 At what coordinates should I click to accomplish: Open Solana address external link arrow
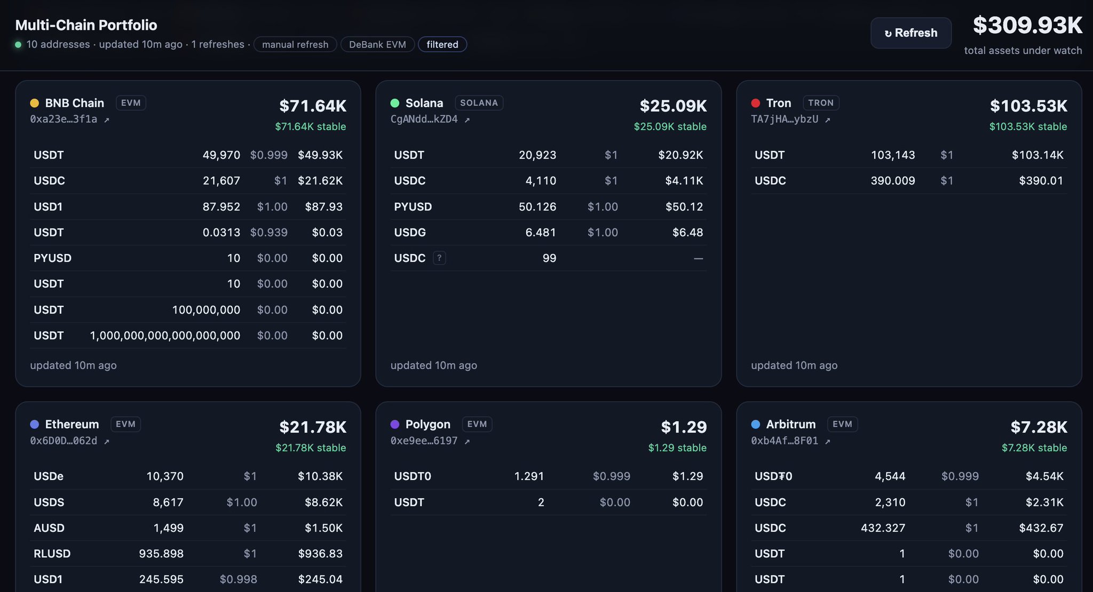[467, 120]
